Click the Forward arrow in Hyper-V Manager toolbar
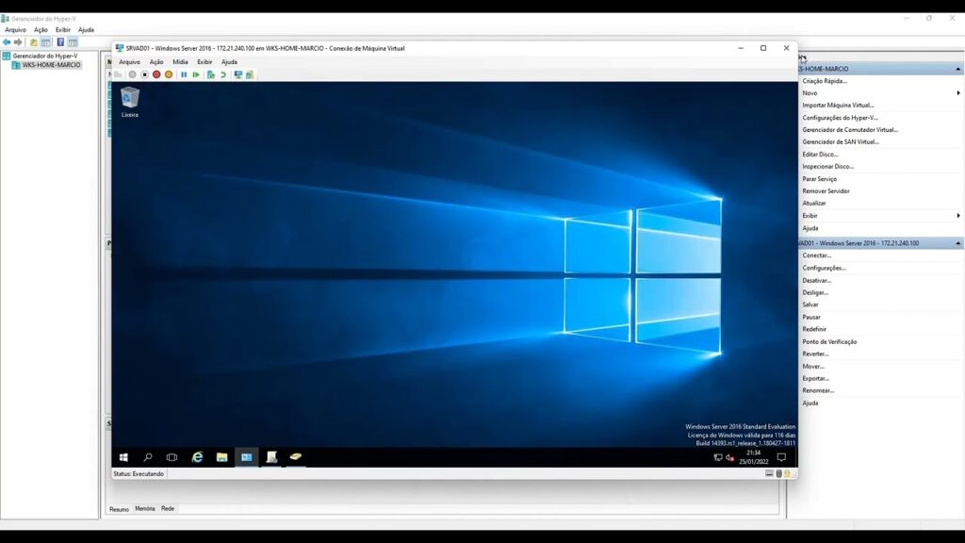The height and width of the screenshot is (543, 965). click(x=18, y=41)
